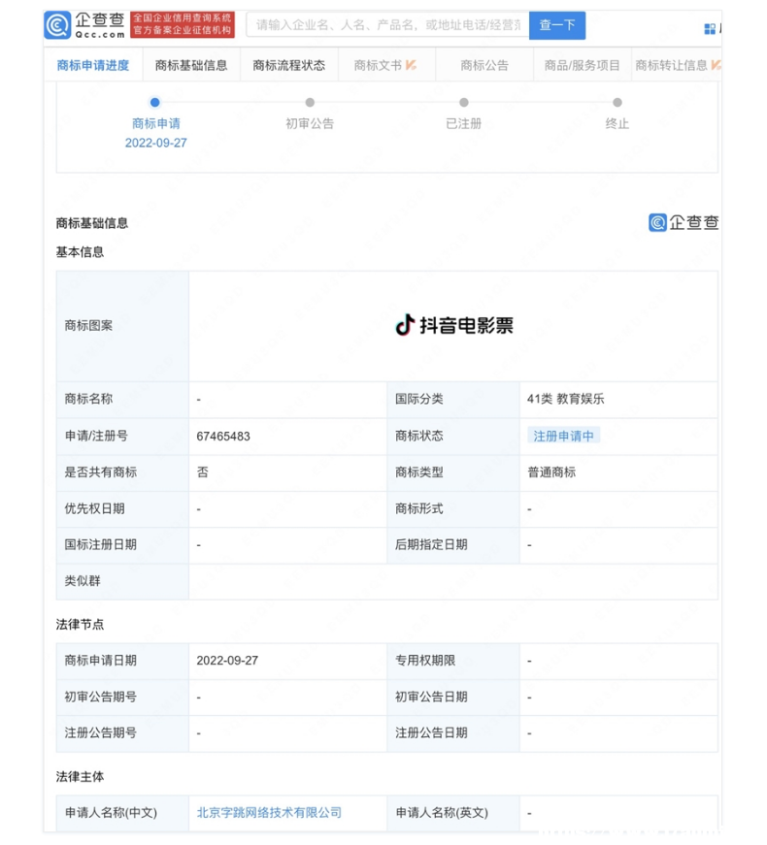Click the 类似群 label cell

[x=122, y=581]
